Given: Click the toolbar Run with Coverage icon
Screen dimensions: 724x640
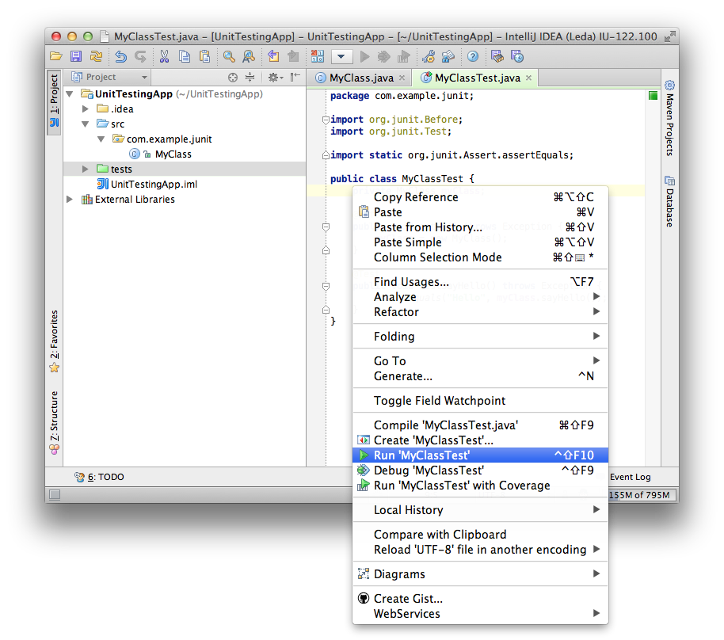Looking at the screenshot, I should (x=403, y=56).
